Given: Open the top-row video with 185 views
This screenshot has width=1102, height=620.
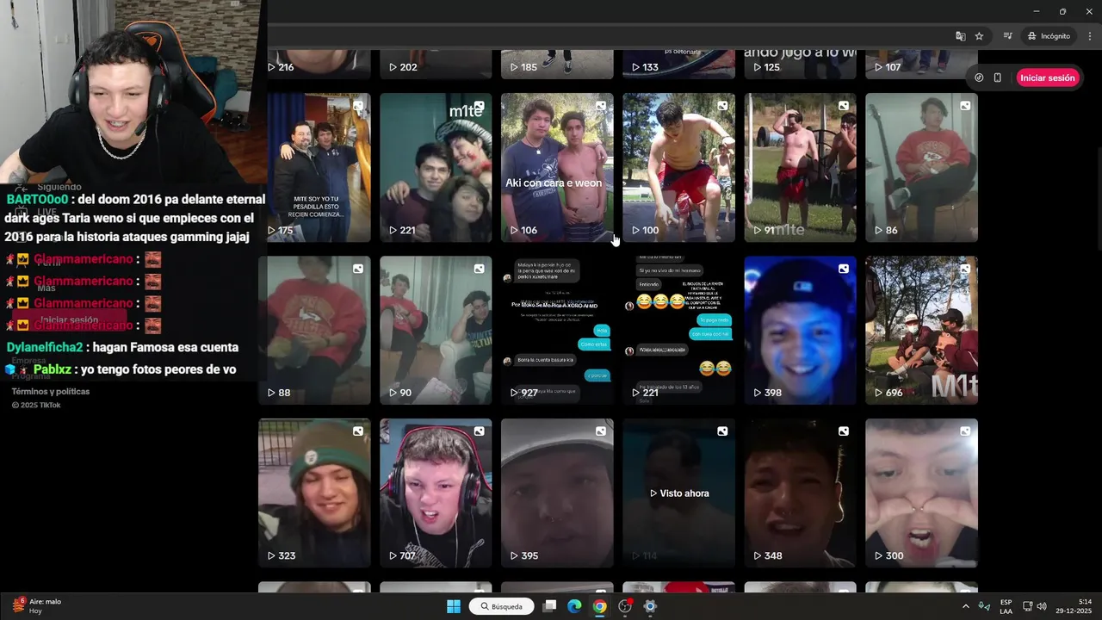Looking at the screenshot, I should [x=557, y=65].
